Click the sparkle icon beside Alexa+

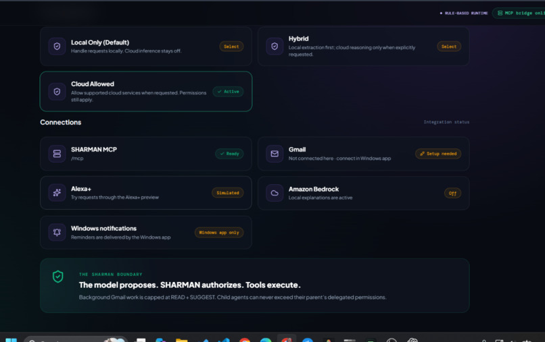57,193
